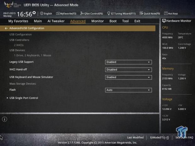Click the English language globe icon

point(42,14)
